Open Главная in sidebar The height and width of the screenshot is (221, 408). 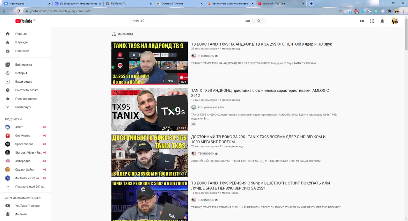click(x=25, y=34)
